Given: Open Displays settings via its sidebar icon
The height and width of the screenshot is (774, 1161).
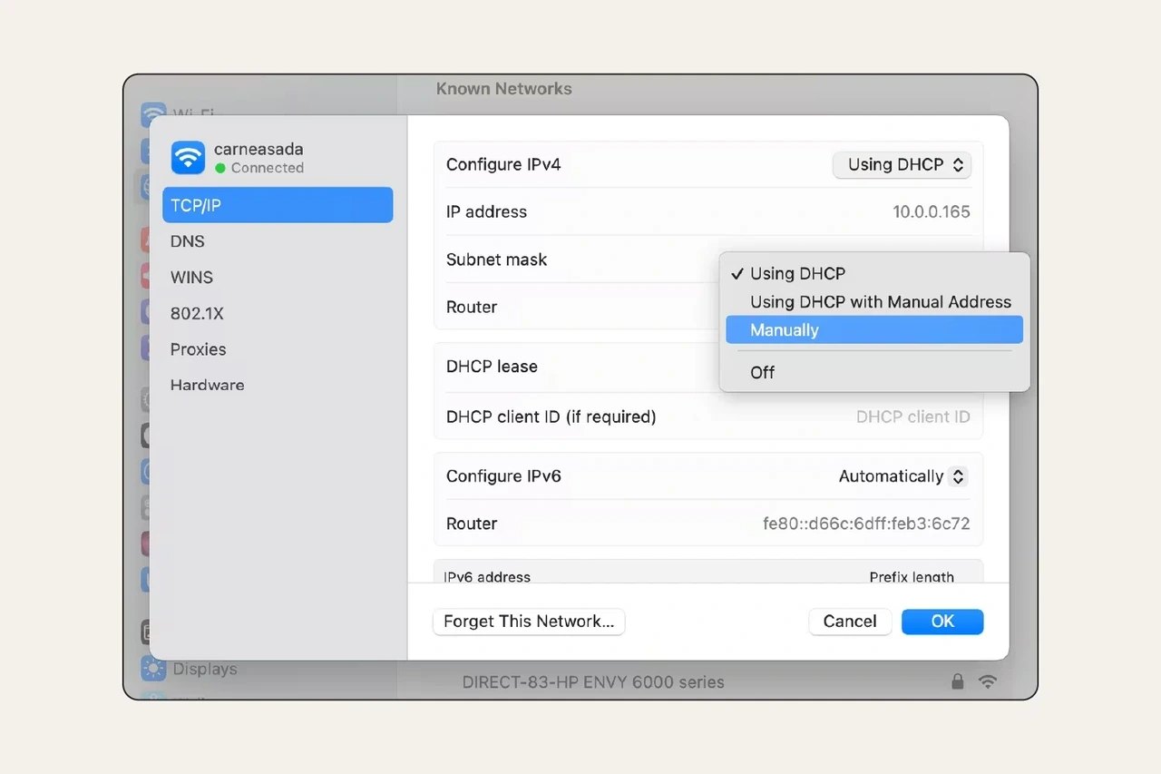Looking at the screenshot, I should (x=153, y=669).
